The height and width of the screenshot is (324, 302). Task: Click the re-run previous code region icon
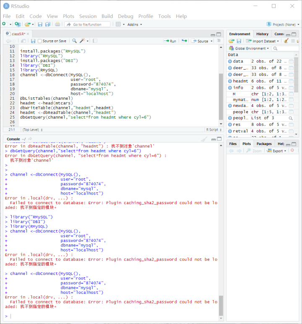pos(184,41)
